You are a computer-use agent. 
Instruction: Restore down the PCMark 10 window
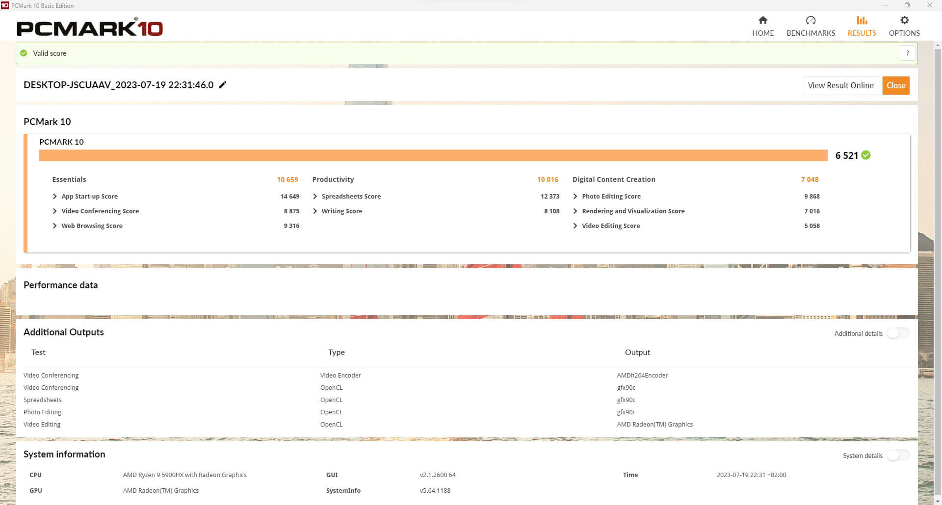(907, 5)
